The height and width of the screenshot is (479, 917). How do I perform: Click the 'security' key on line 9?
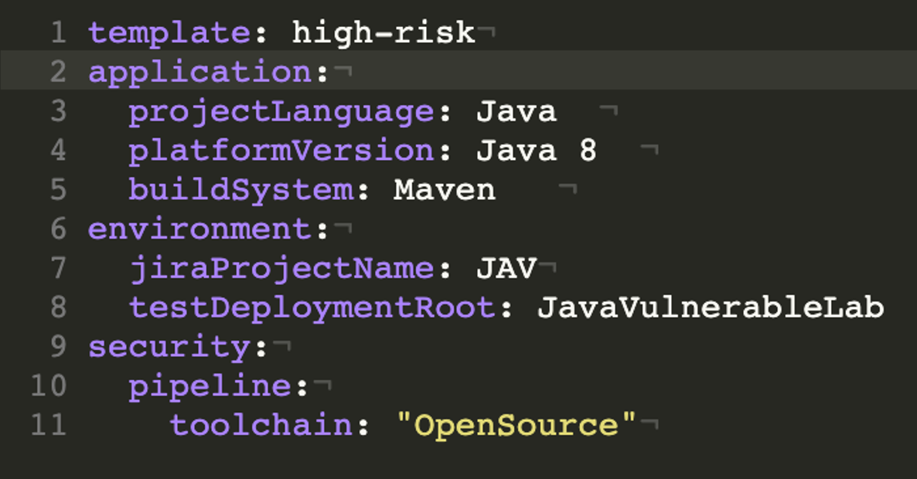(169, 348)
